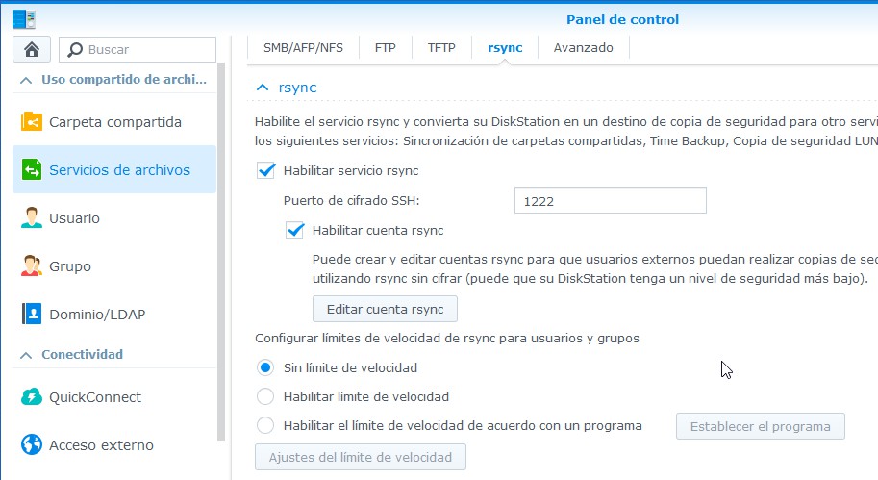Open the Dominio/LDAP icon

(32, 315)
